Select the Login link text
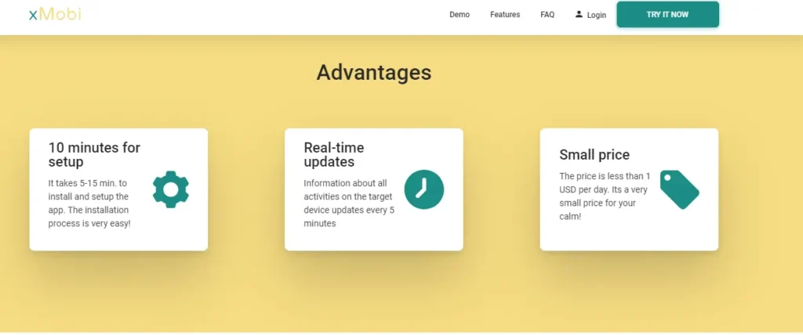Image resolution: width=803 pixels, height=335 pixels. [x=596, y=15]
